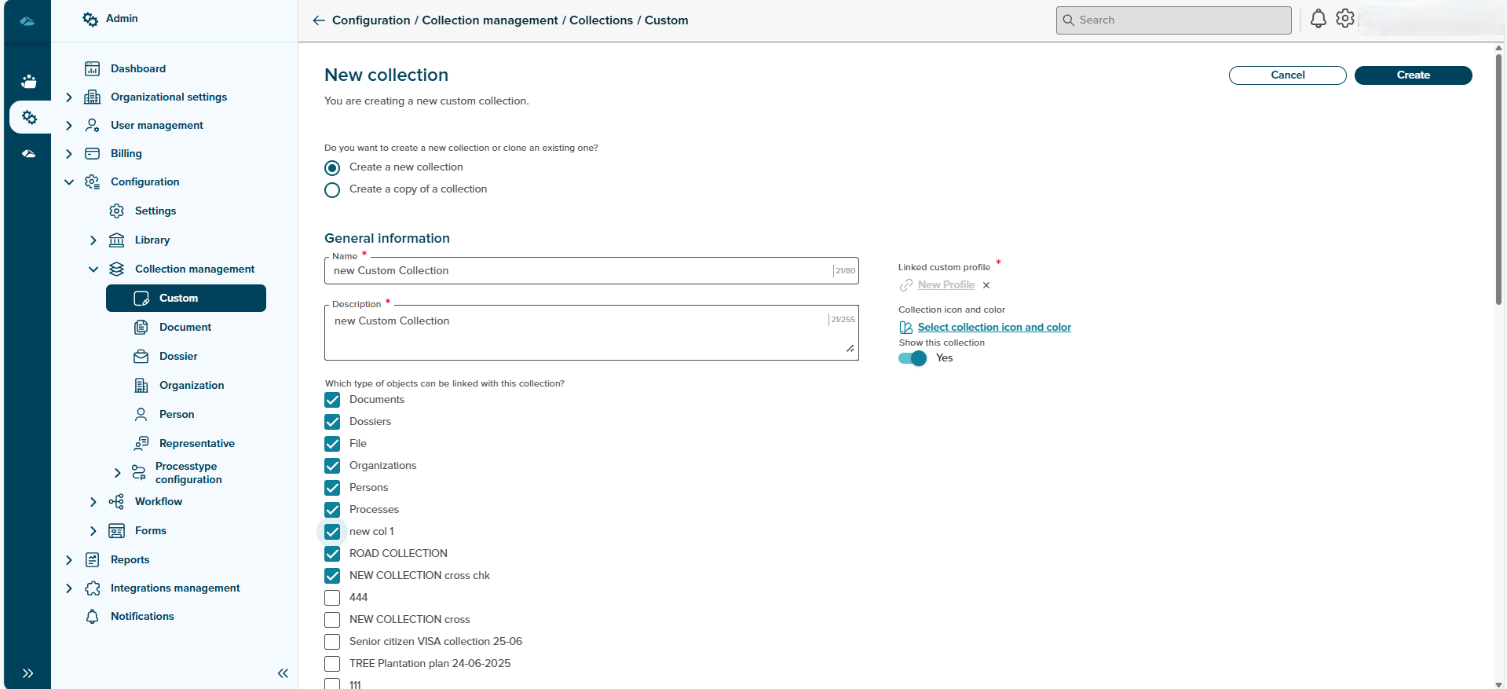
Task: Collapse the Collection management section
Action: click(x=93, y=269)
